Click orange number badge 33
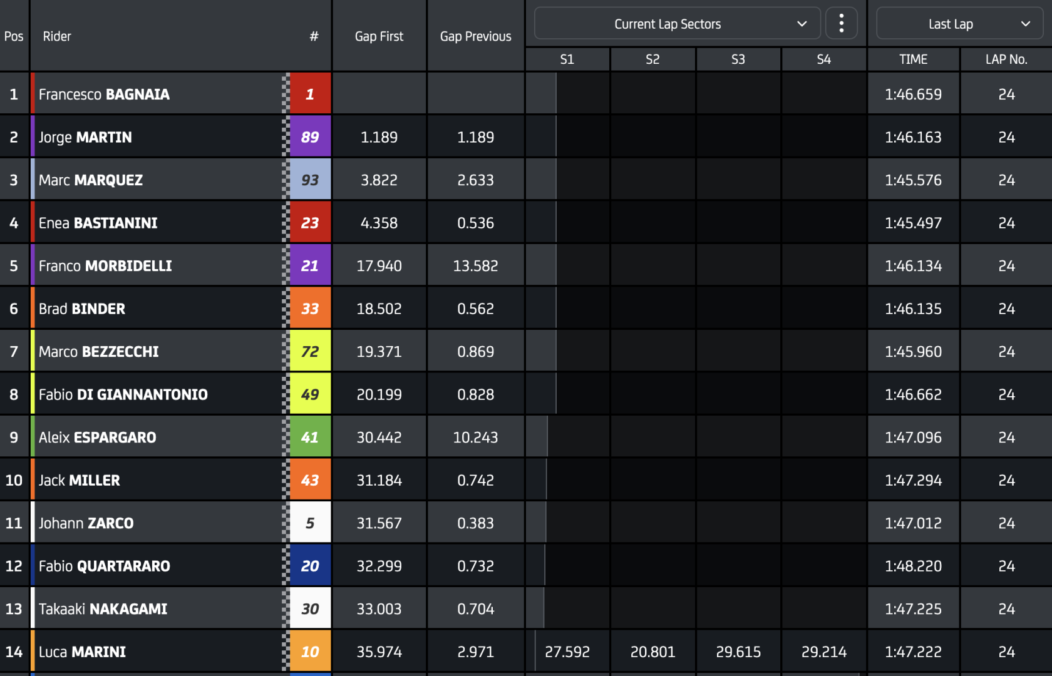1052x676 pixels. (x=310, y=308)
